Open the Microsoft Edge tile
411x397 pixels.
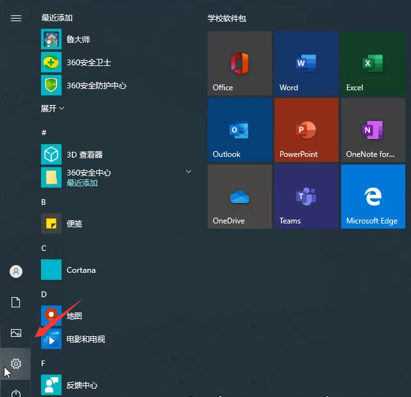pyautogui.click(x=373, y=196)
